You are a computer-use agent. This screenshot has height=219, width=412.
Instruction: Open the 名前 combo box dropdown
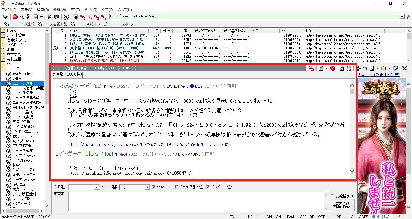click(x=97, y=187)
